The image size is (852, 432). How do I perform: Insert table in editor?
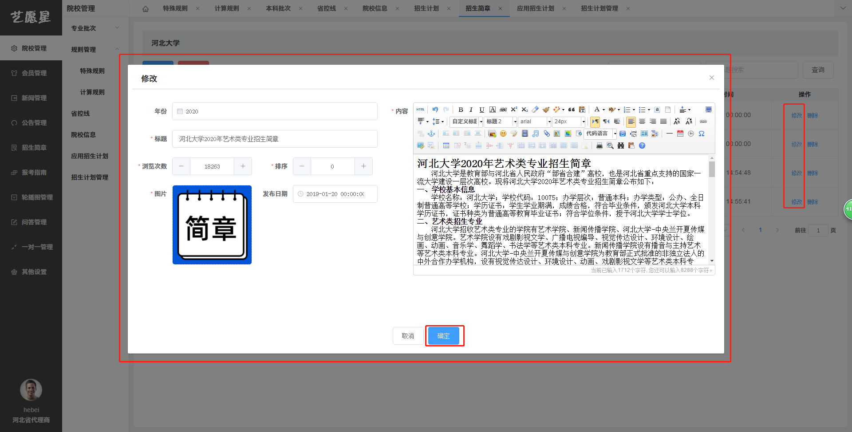tap(446, 145)
